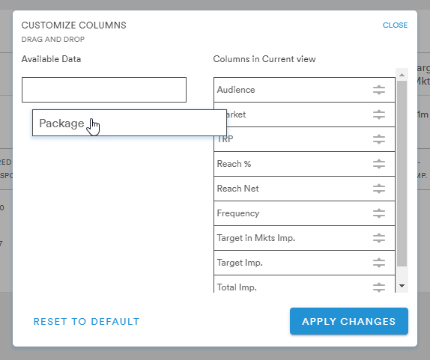Image resolution: width=430 pixels, height=360 pixels.
Task: Click the scroll up arrow of column list
Action: tap(402, 75)
